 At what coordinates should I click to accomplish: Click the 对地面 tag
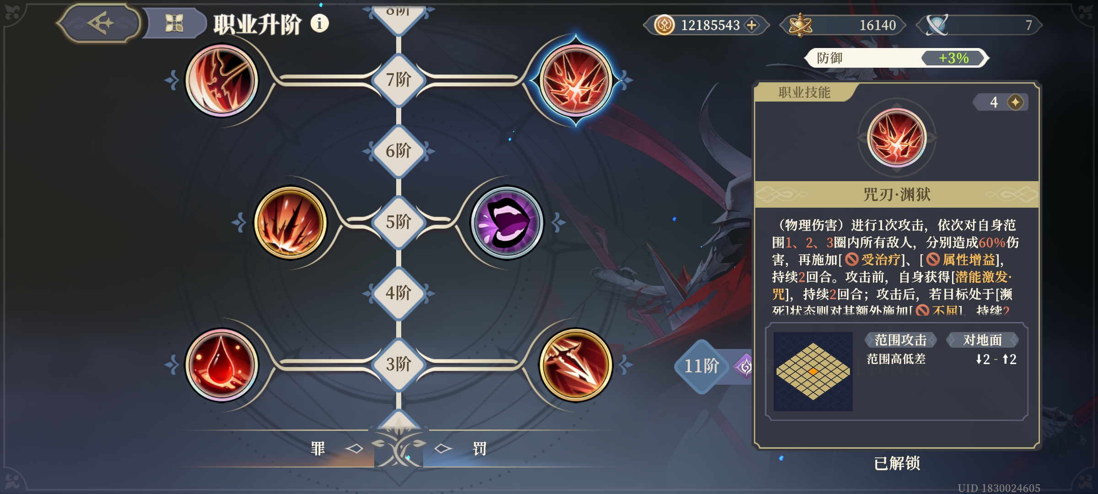(x=982, y=340)
